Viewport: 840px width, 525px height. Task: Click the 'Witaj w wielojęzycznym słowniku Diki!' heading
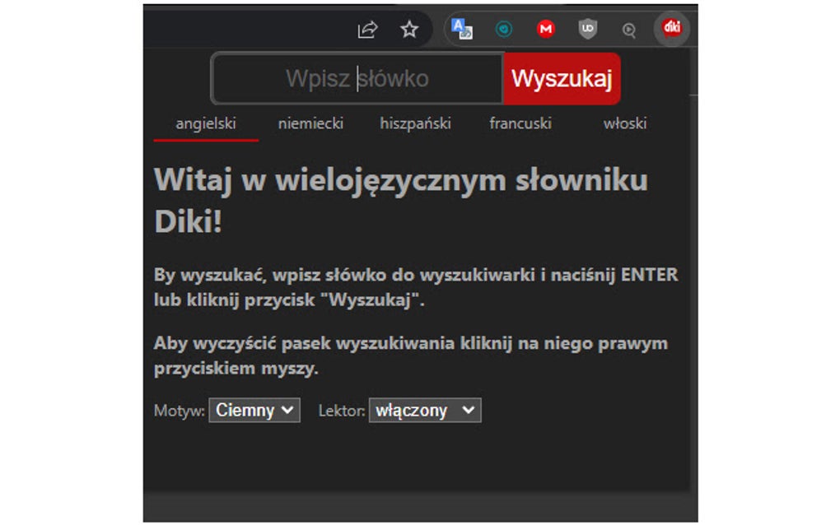tap(401, 200)
